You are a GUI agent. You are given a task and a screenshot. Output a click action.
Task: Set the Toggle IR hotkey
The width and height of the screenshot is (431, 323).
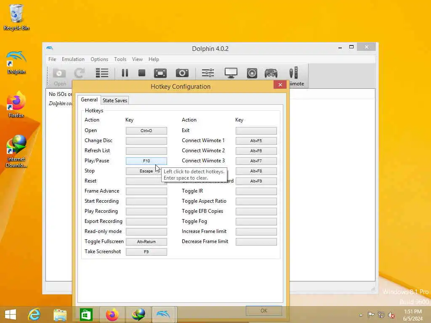click(x=256, y=191)
